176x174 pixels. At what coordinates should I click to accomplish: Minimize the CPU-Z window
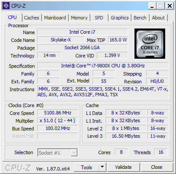(152, 6)
